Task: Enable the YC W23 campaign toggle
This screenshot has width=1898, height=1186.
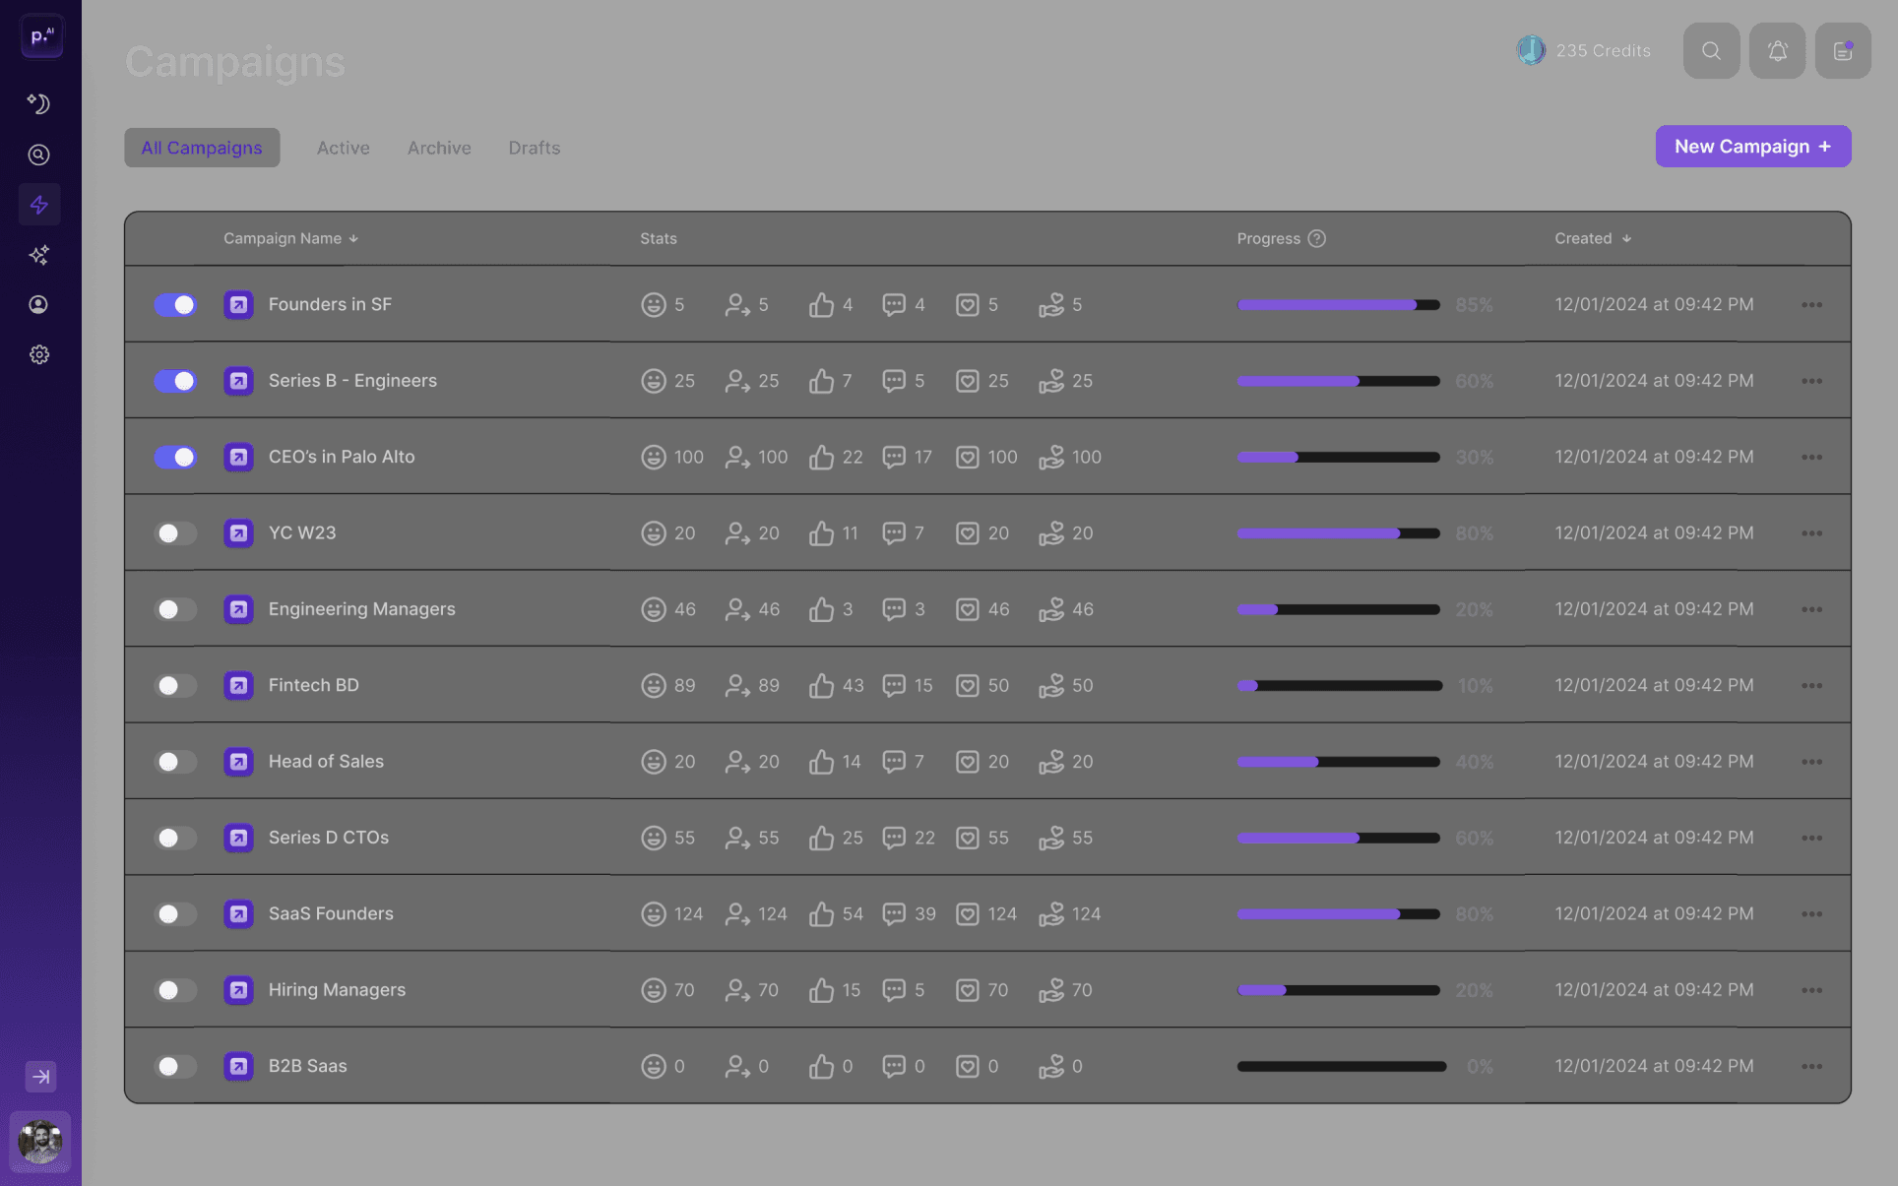Action: (175, 533)
